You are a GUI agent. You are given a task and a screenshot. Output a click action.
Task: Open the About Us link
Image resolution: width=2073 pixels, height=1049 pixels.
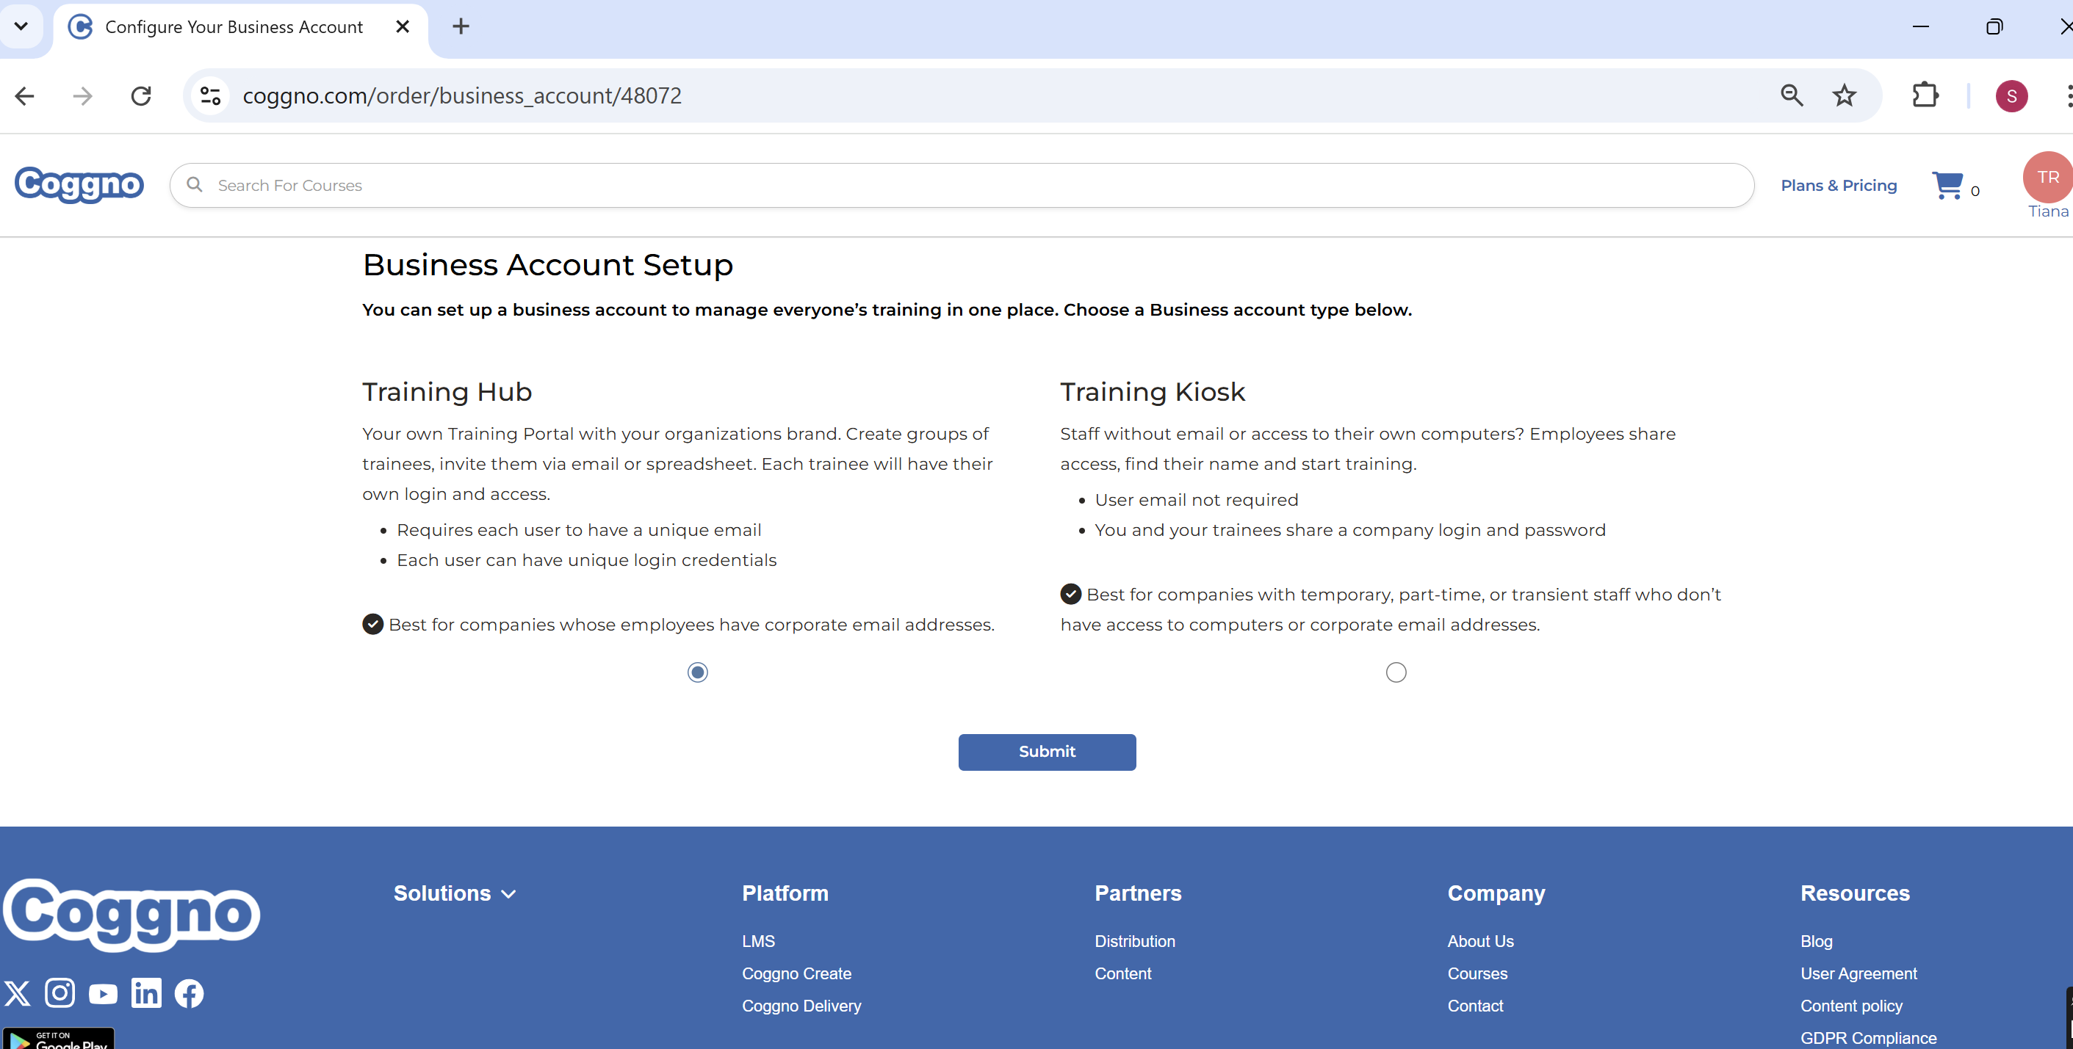(x=1481, y=941)
